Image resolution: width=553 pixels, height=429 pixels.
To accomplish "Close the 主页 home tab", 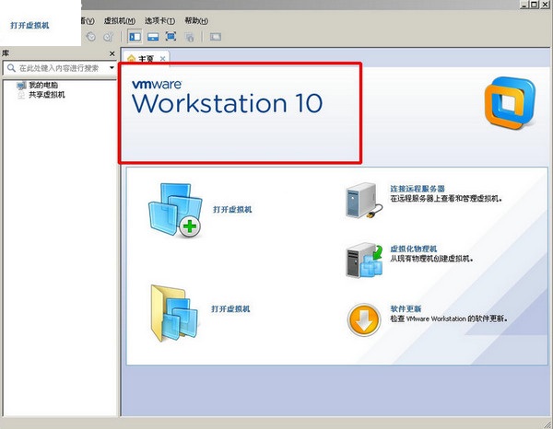I will [x=162, y=59].
